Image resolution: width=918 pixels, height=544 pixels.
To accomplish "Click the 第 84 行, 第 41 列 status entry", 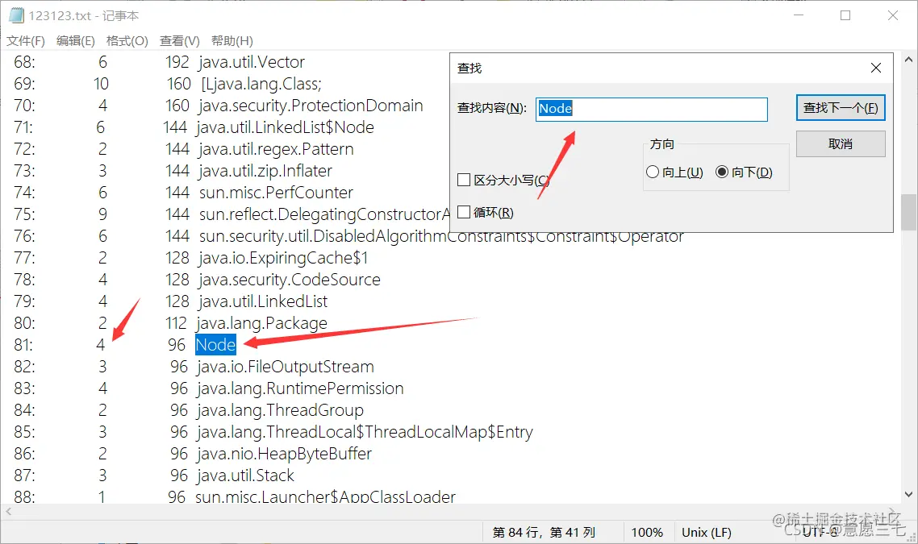I will pos(544,532).
